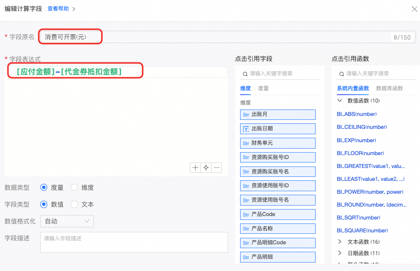Click the 字段原名 input with 消费可开票(元)
420x271 pixels.
pyautogui.click(x=228, y=37)
